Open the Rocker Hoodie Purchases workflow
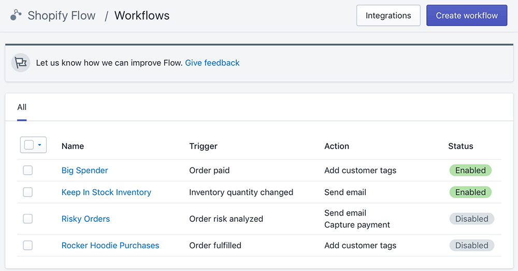This screenshot has width=518, height=271. pos(110,246)
